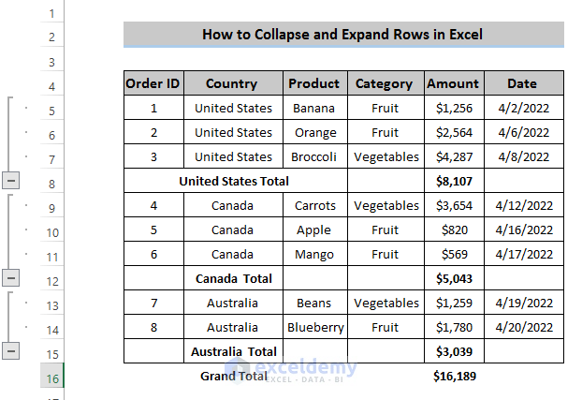Collapse the Canada group using minus button
The height and width of the screenshot is (400, 582).
pyautogui.click(x=10, y=278)
